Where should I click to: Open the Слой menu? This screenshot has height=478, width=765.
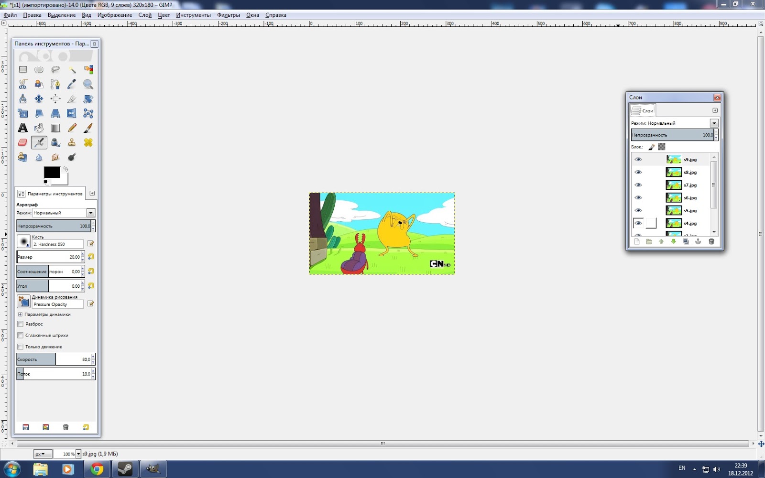pyautogui.click(x=145, y=15)
